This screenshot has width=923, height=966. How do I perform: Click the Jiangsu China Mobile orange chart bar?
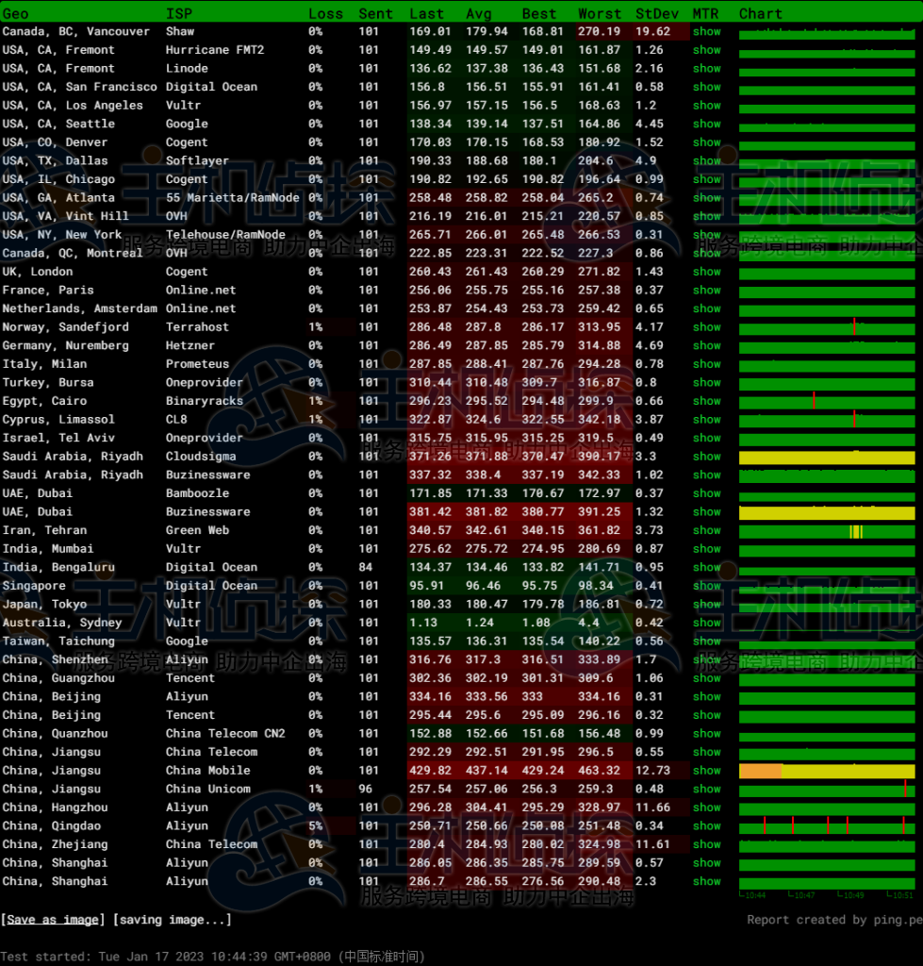pos(761,771)
